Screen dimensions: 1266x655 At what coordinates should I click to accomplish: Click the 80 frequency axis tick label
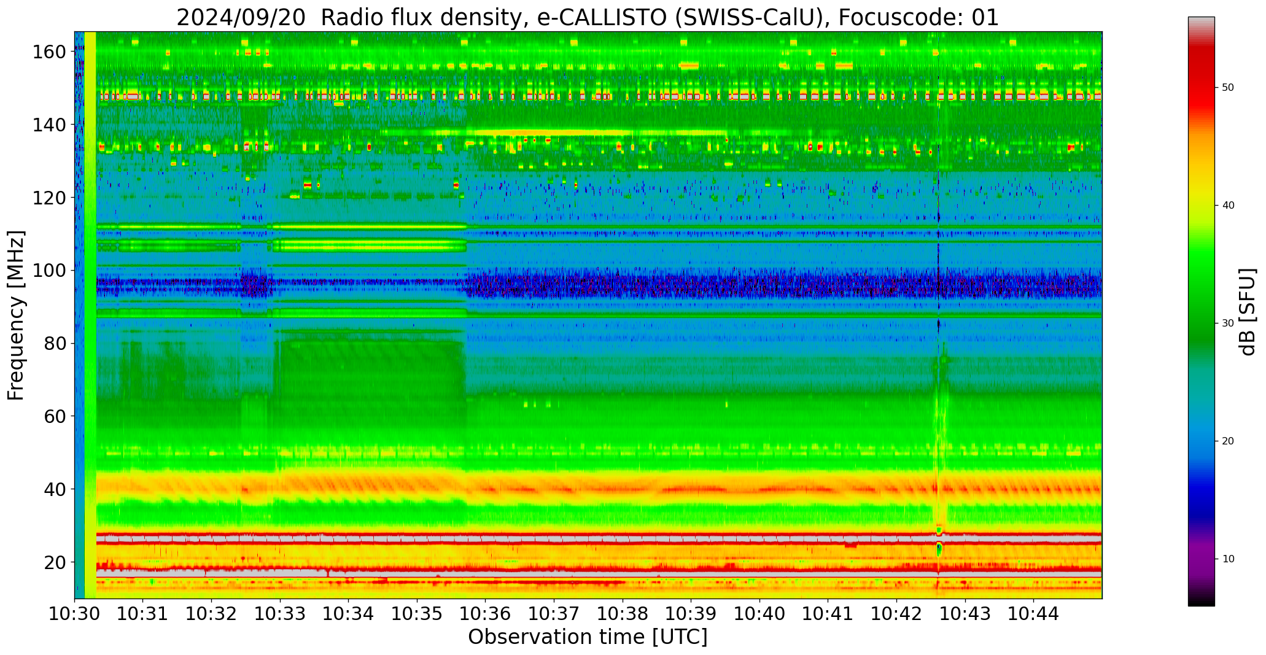55,343
